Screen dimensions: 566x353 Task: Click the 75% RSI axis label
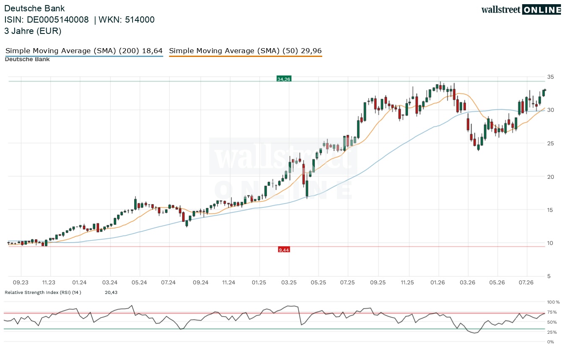pos(552,312)
